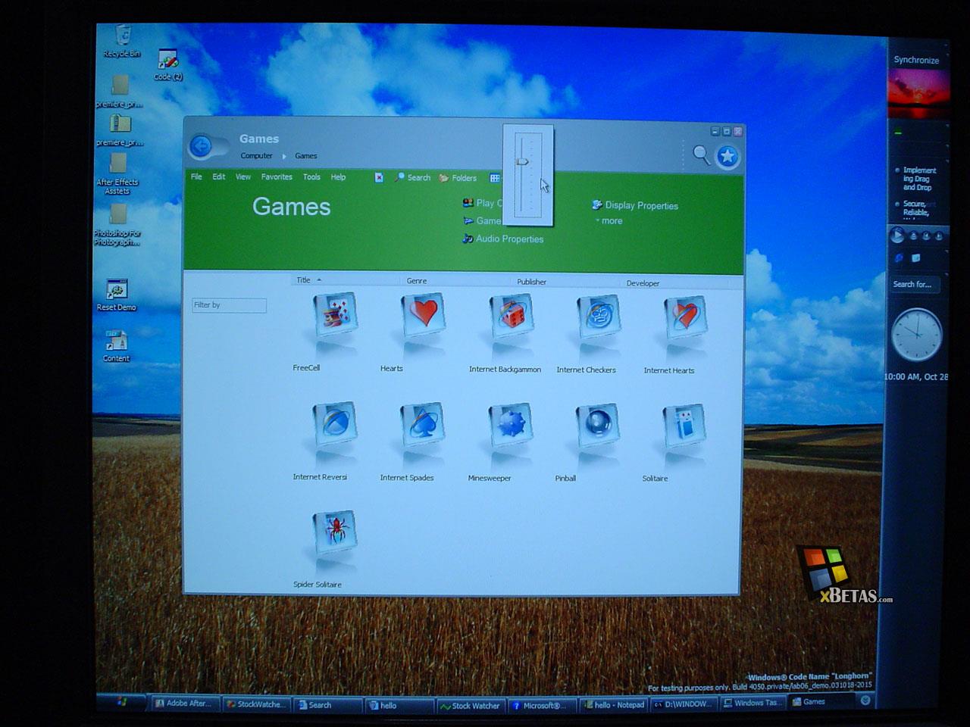Click the Search toolbar button
This screenshot has height=727, width=970.
click(x=413, y=177)
